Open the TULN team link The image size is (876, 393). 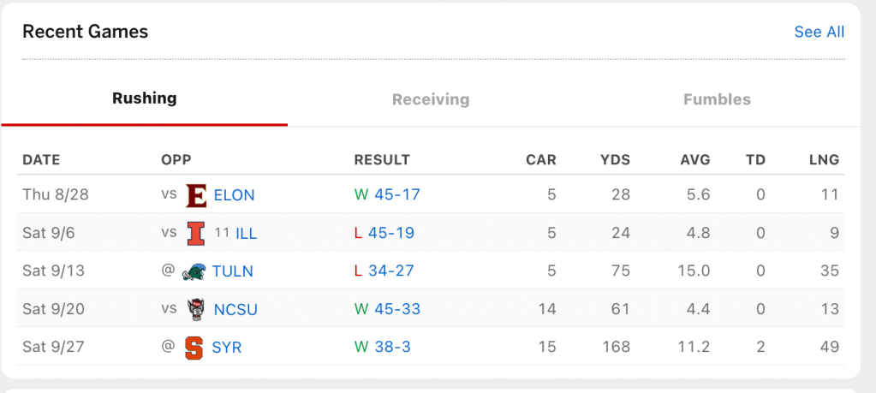(x=233, y=271)
